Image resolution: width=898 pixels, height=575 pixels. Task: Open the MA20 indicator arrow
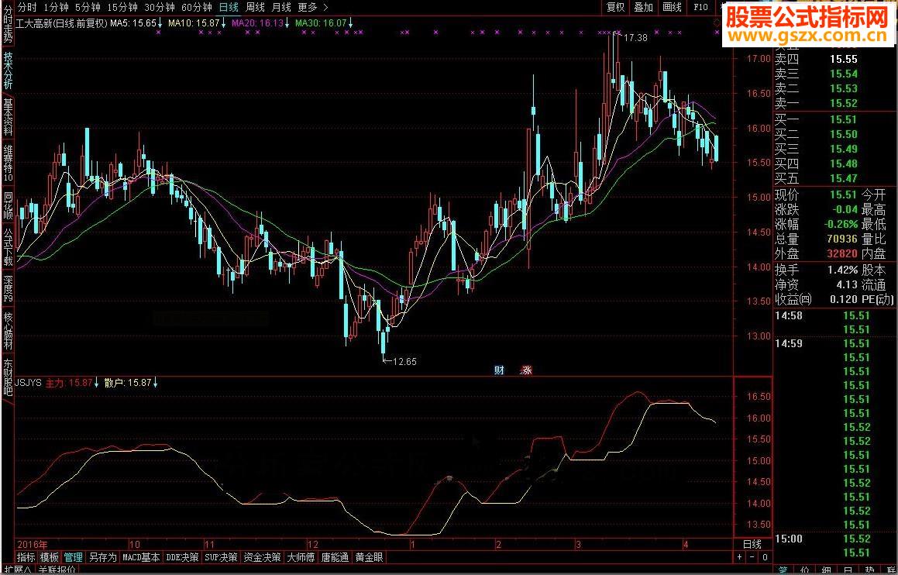click(287, 23)
